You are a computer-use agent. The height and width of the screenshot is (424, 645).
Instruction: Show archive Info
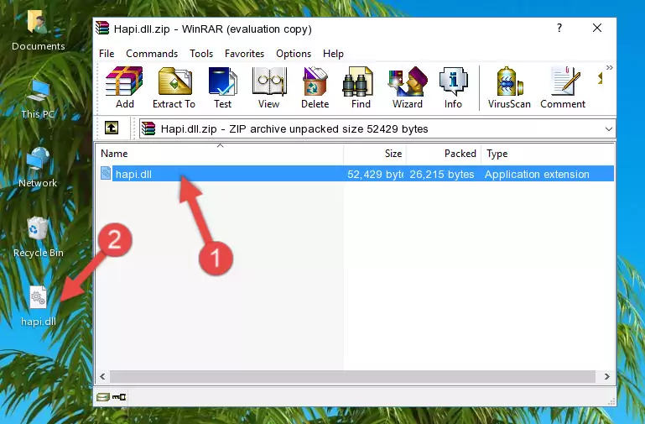[x=453, y=87]
